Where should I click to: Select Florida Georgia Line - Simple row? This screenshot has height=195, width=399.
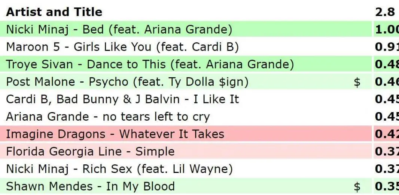90,152
